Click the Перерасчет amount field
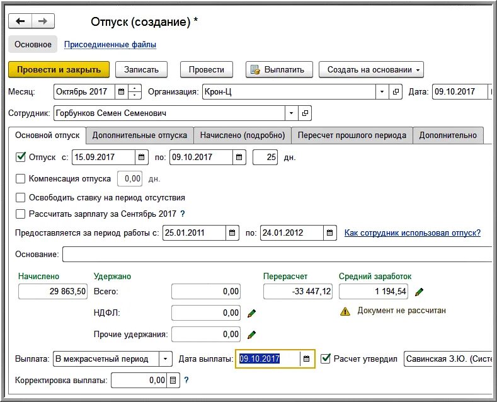The image size is (497, 402). (297, 292)
